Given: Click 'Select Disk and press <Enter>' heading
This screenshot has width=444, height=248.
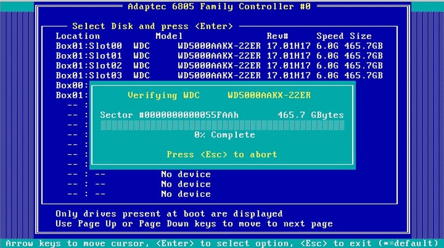Looking at the screenshot, I should (x=152, y=26).
